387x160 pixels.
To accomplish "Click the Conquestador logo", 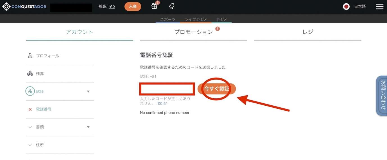I will coord(24,6).
